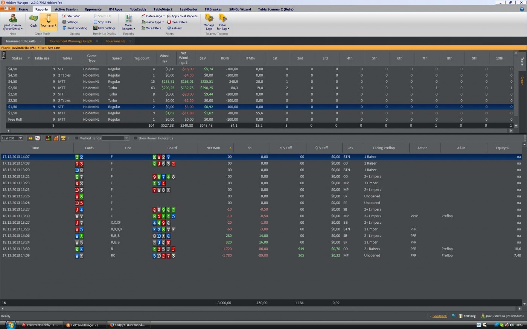The image size is (527, 329).
Task: Toggle the Marked hands checkbox
Action: [76, 138]
